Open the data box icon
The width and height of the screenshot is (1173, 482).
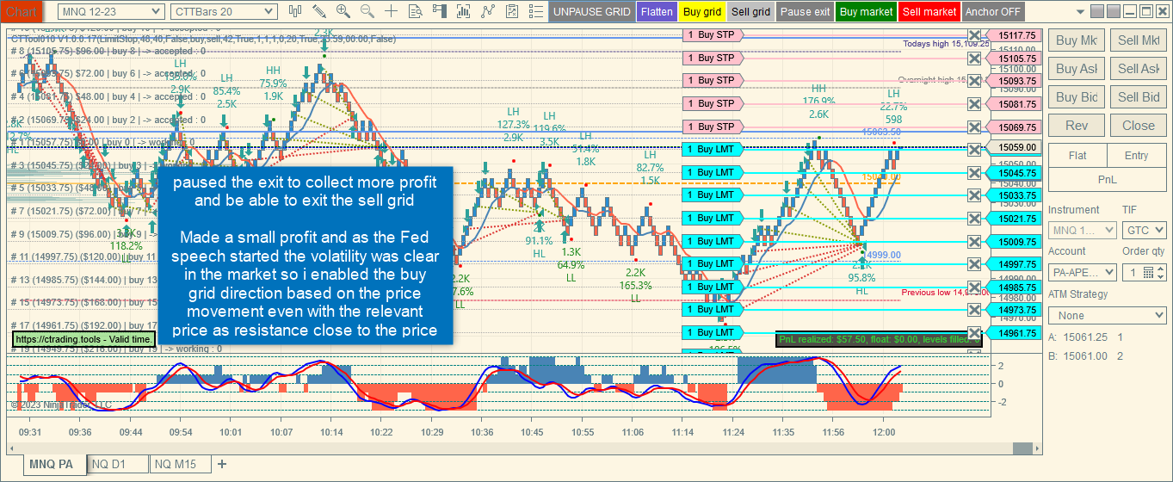tap(416, 11)
